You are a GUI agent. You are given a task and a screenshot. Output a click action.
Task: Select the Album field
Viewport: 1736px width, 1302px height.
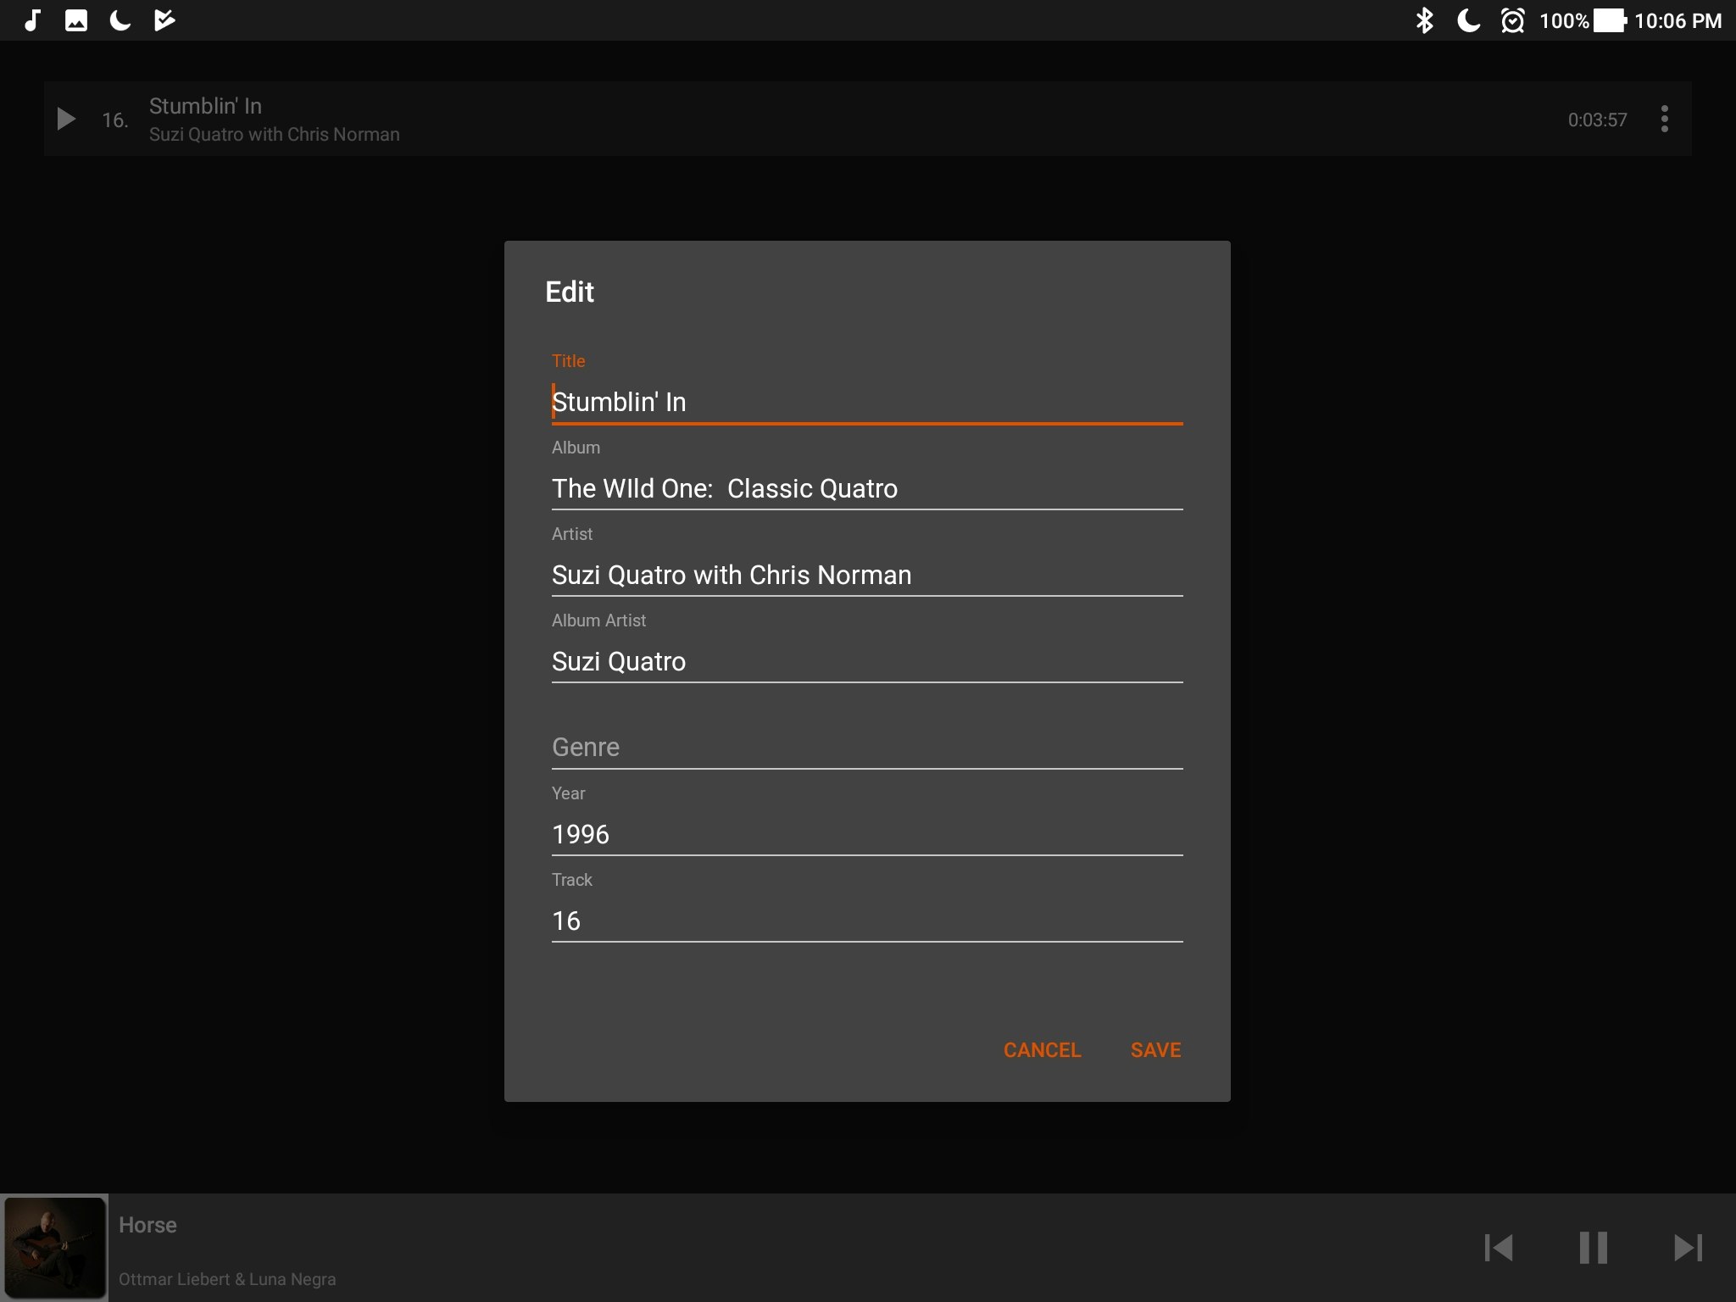(x=865, y=488)
